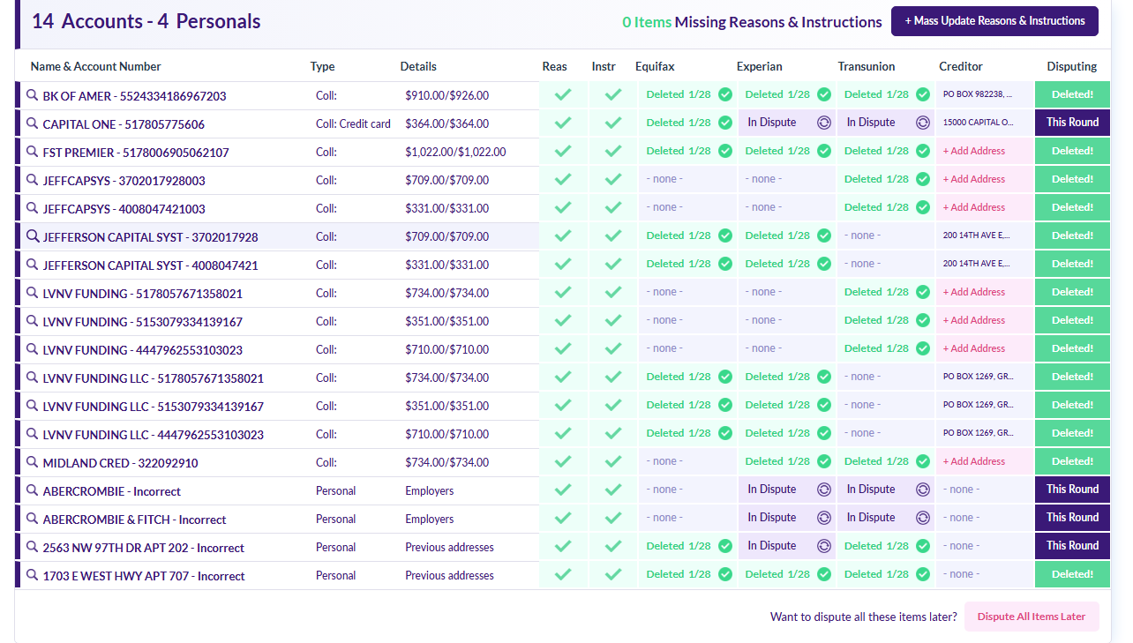This screenshot has height=643, width=1133.
Task: Sort by Name & Account Number header
Action: (x=96, y=66)
